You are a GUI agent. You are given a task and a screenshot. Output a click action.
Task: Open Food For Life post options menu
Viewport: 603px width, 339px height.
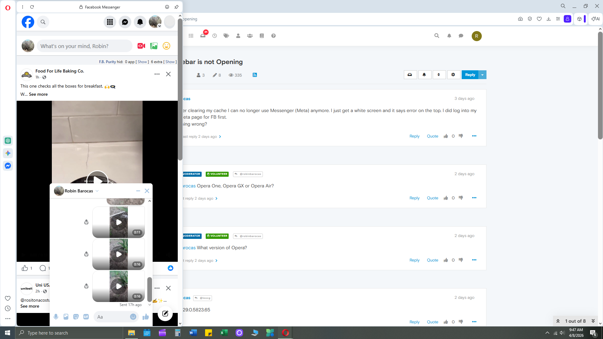click(157, 74)
